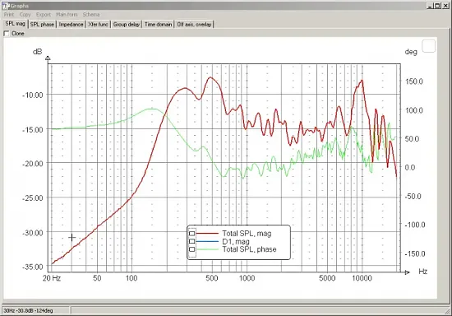452x316 pixels.
Task: Toggle D1, mag legend checkbox
Action: 192,241
